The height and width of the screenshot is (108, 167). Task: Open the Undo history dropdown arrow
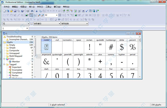pyautogui.click(x=51, y=11)
